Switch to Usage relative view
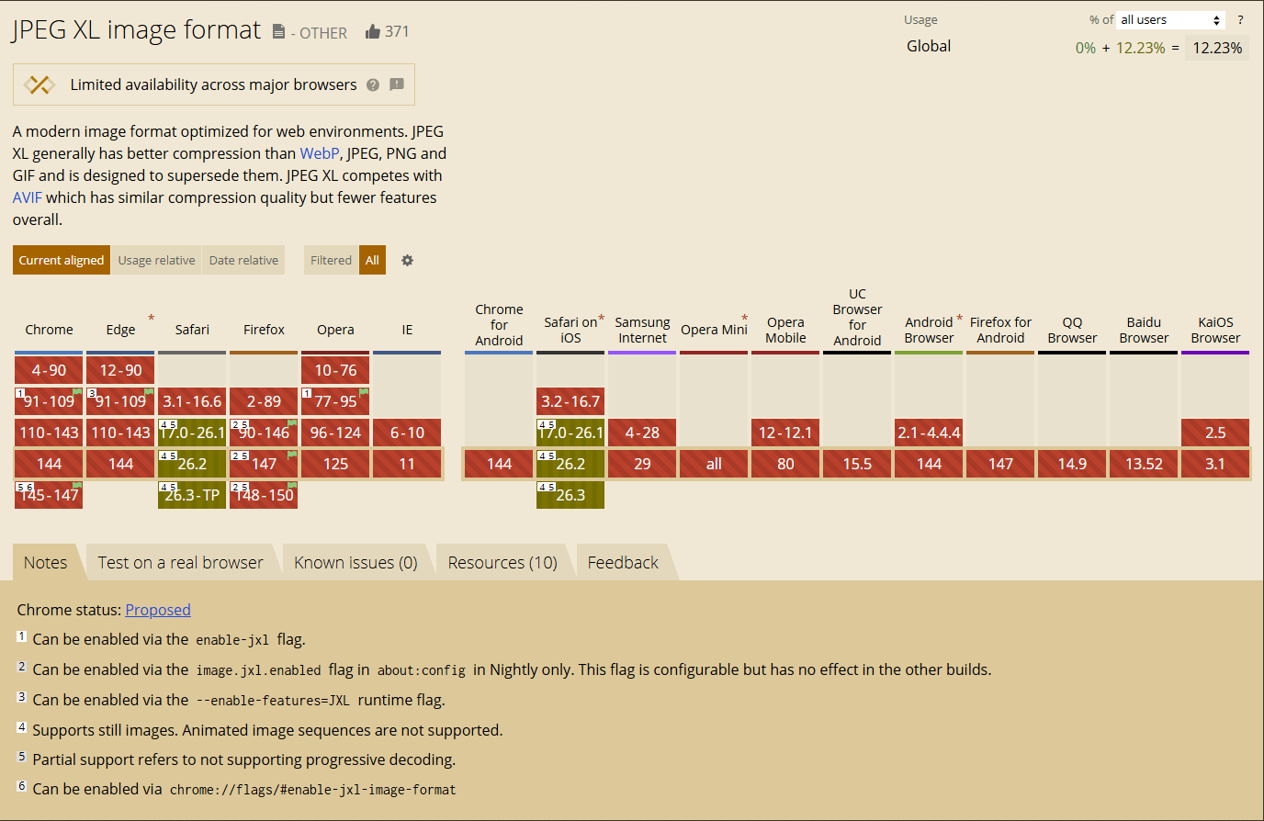The height and width of the screenshot is (821, 1264). click(x=156, y=261)
